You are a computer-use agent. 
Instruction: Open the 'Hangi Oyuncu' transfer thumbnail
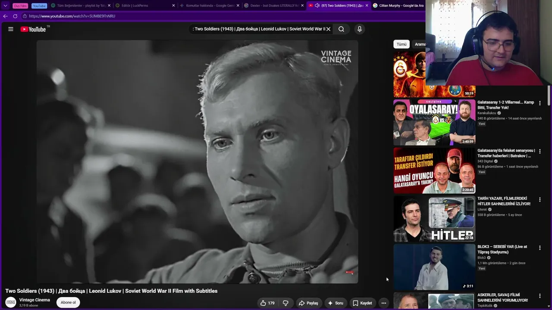[x=434, y=170]
